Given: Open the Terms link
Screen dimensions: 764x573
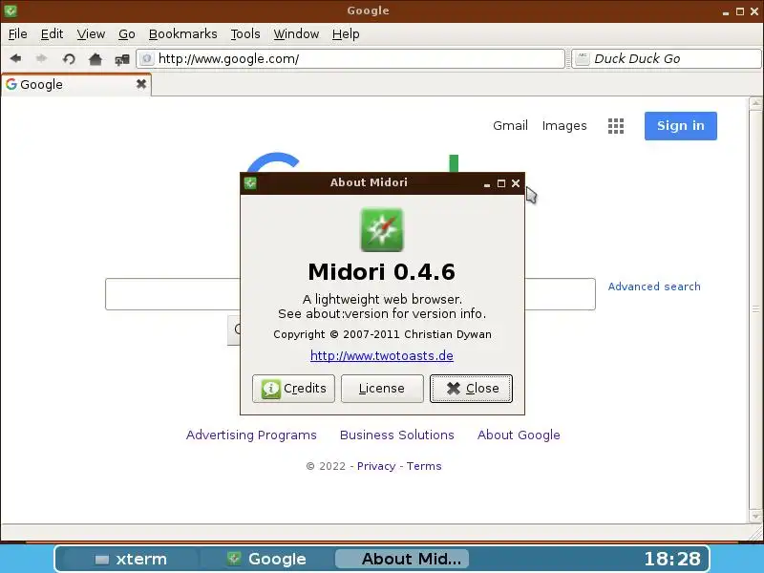Looking at the screenshot, I should (x=424, y=466).
